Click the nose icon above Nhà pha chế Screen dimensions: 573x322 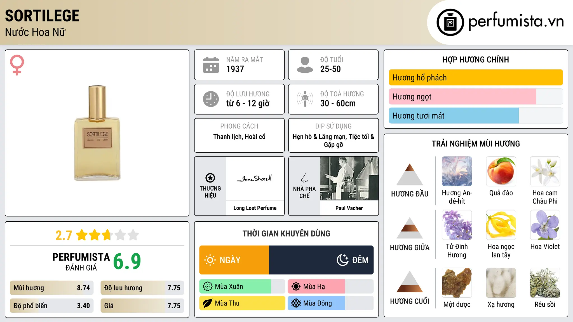(x=304, y=178)
